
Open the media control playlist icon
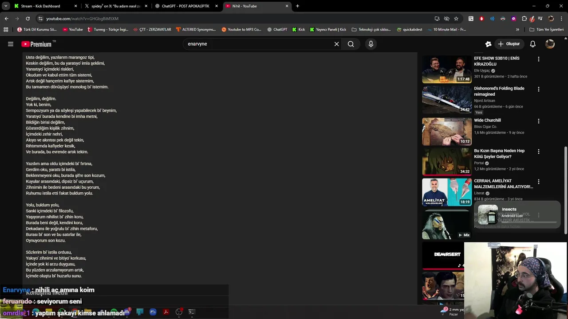[x=540, y=19]
